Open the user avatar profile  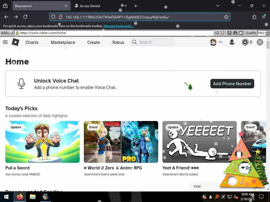pyautogui.click(x=213, y=42)
